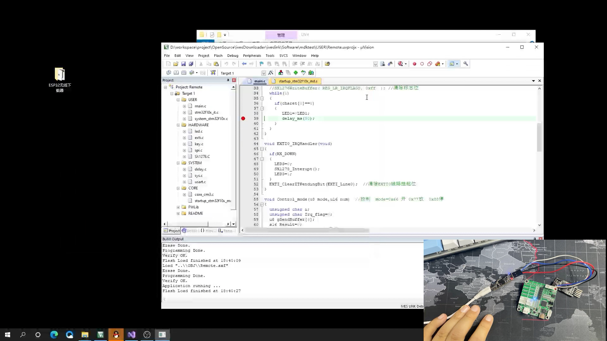Switch to startup_stm32f10x_md.s tab
607x341 pixels.
click(x=297, y=81)
